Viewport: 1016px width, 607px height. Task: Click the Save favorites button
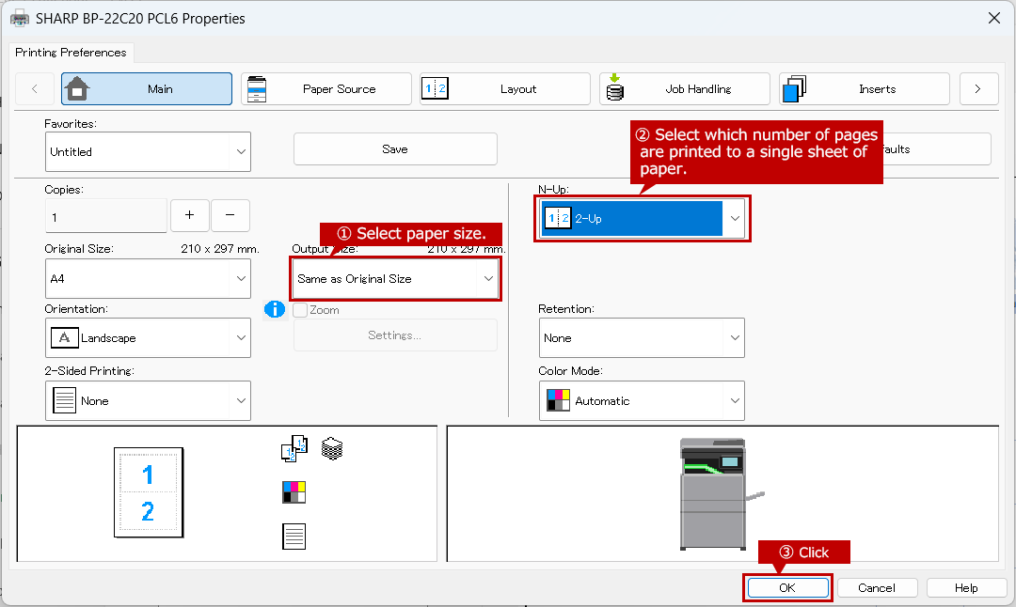point(395,148)
